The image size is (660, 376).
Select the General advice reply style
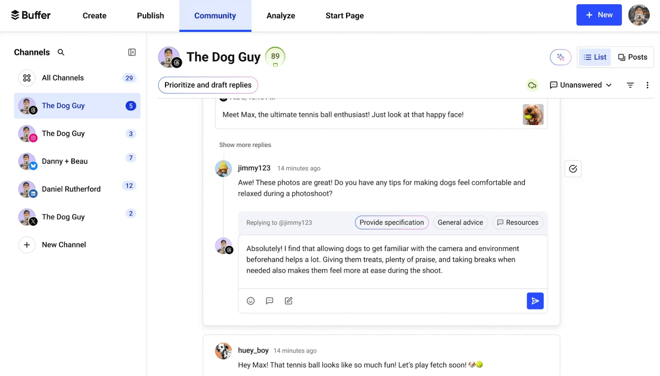[x=460, y=222]
